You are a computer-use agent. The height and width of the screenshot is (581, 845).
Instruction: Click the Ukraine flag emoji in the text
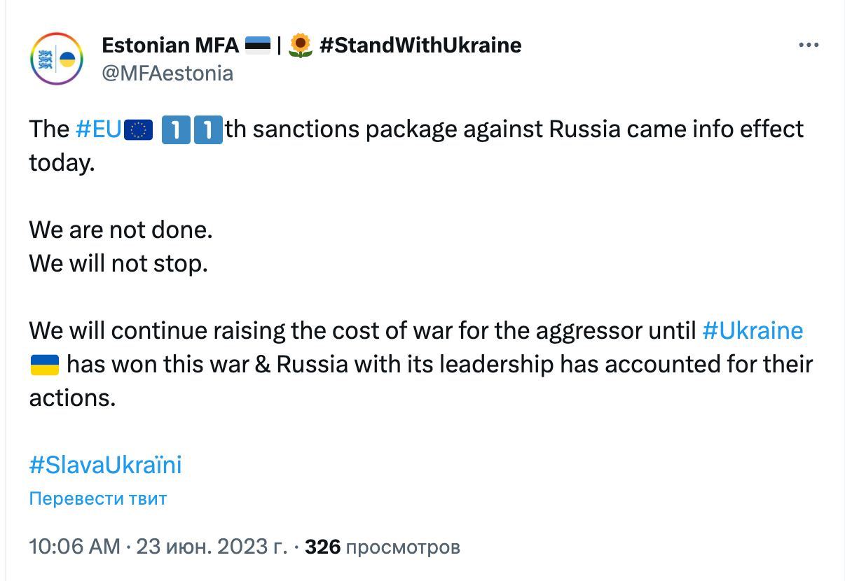[x=43, y=363]
